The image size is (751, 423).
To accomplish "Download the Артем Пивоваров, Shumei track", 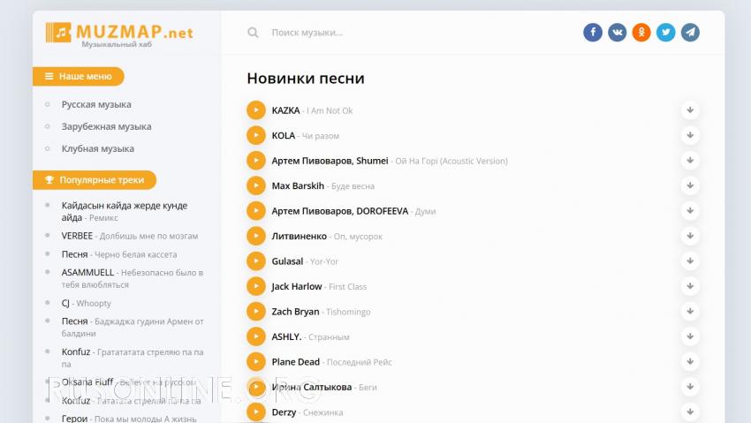I will 690,161.
